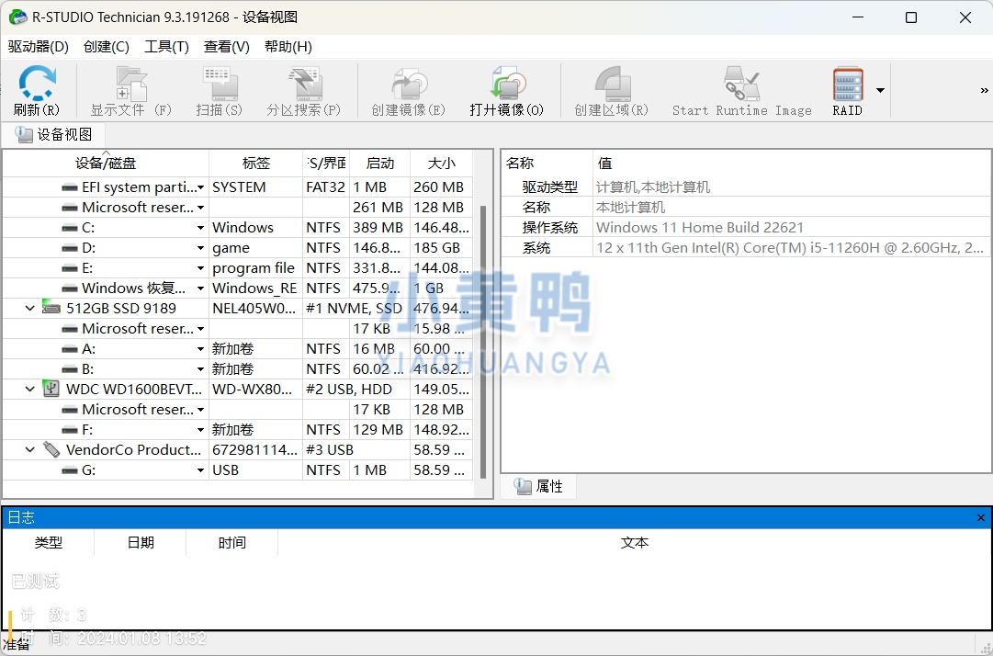This screenshot has height=656, width=993.
Task: Click the C: partition icon
Action: [70, 228]
